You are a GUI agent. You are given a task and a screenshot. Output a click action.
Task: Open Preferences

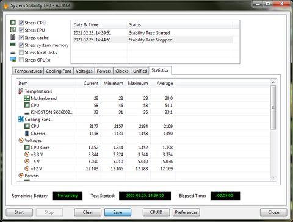coord(186,212)
